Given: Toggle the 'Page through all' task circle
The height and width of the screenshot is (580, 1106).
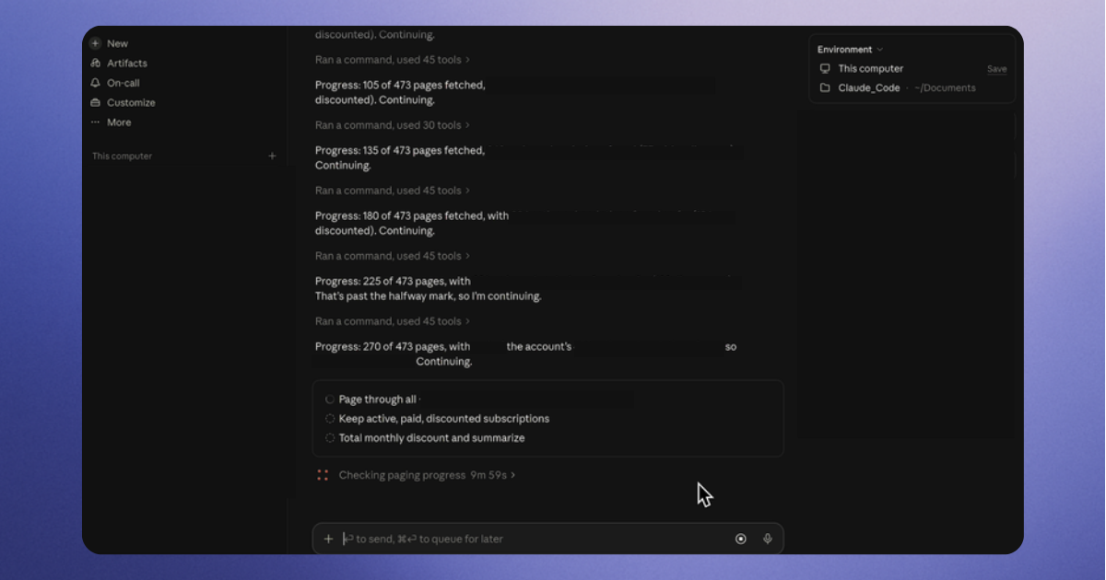Looking at the screenshot, I should pyautogui.click(x=330, y=400).
